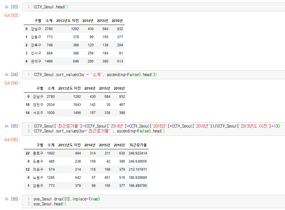Click the 관악구 row in first table

pos(36,61)
